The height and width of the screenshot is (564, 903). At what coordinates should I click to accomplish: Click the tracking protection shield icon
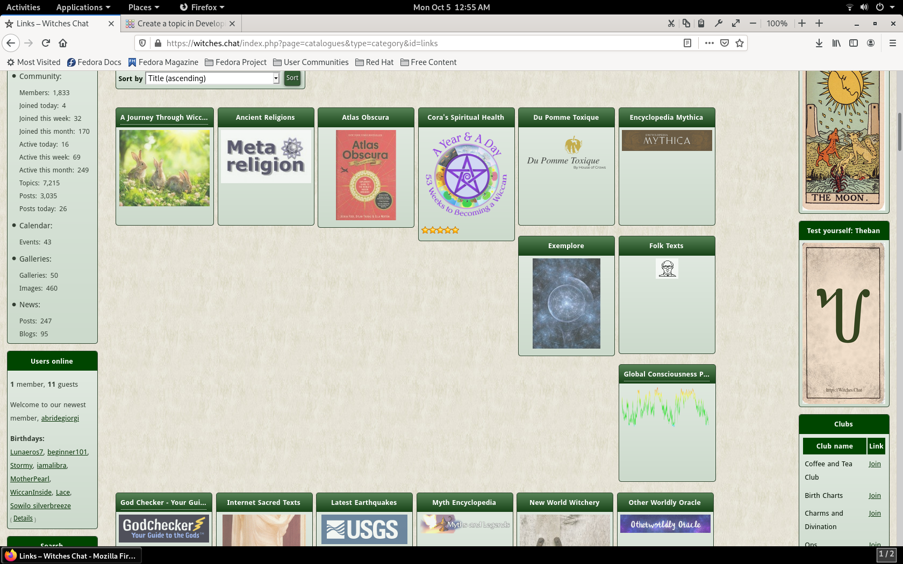[142, 43]
